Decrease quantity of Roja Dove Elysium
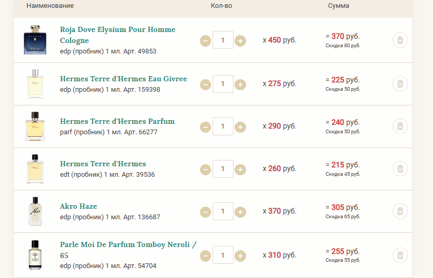This screenshot has height=278, width=433. (206, 41)
